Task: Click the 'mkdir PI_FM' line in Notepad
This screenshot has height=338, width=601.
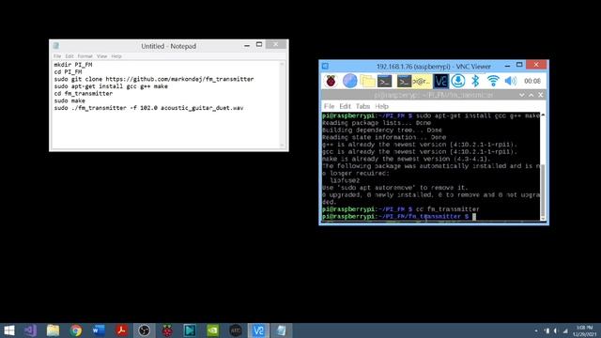Action: point(73,65)
